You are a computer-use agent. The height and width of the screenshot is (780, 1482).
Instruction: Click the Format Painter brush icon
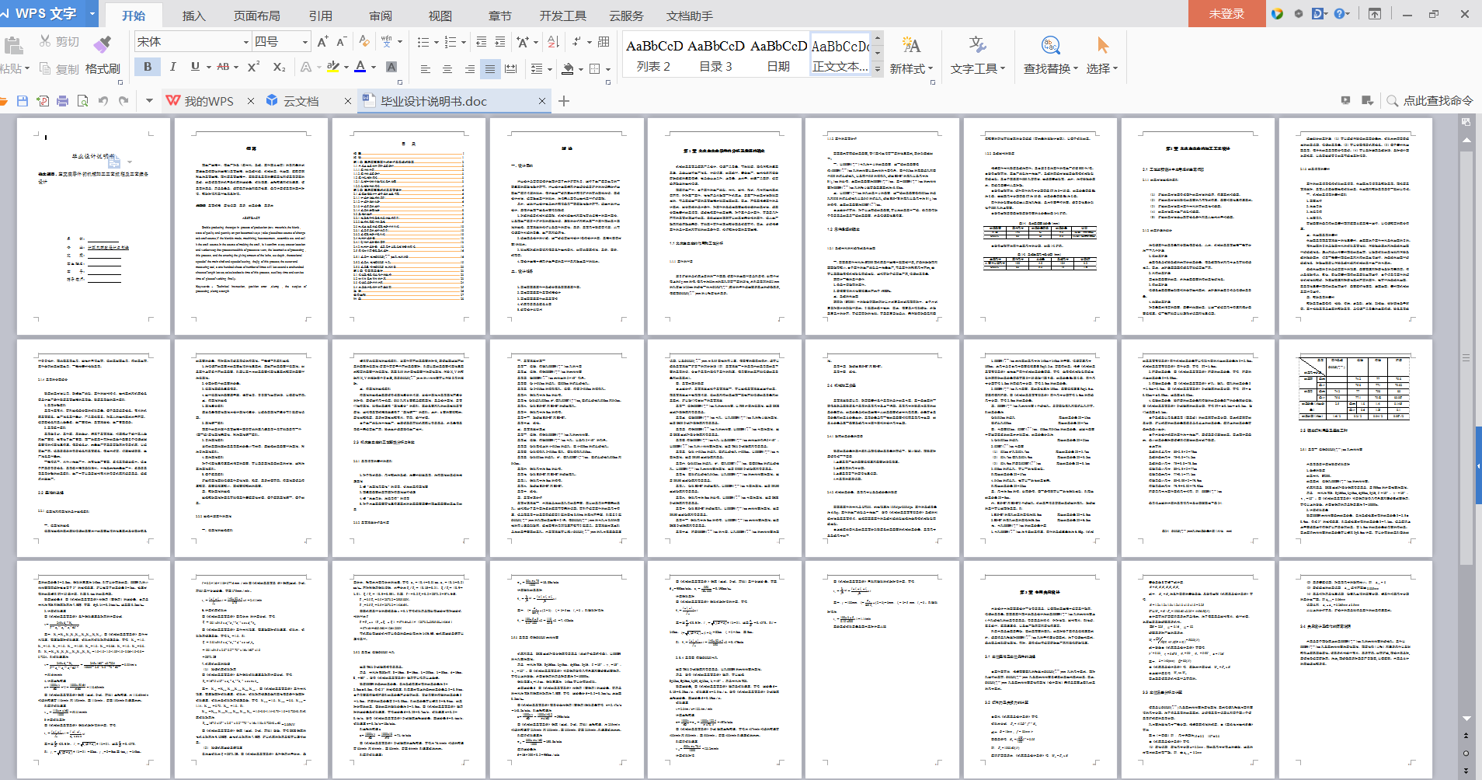(102, 44)
